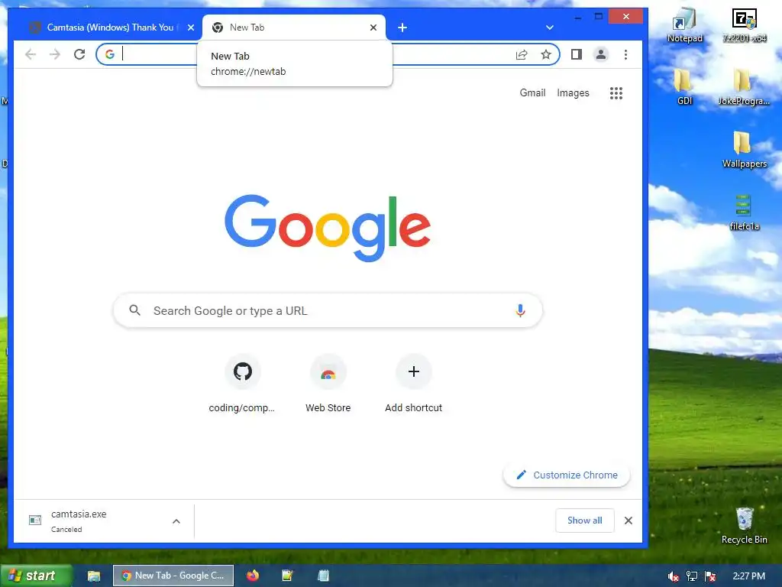The width and height of the screenshot is (782, 587).
Task: Open the Images link
Action: click(573, 92)
